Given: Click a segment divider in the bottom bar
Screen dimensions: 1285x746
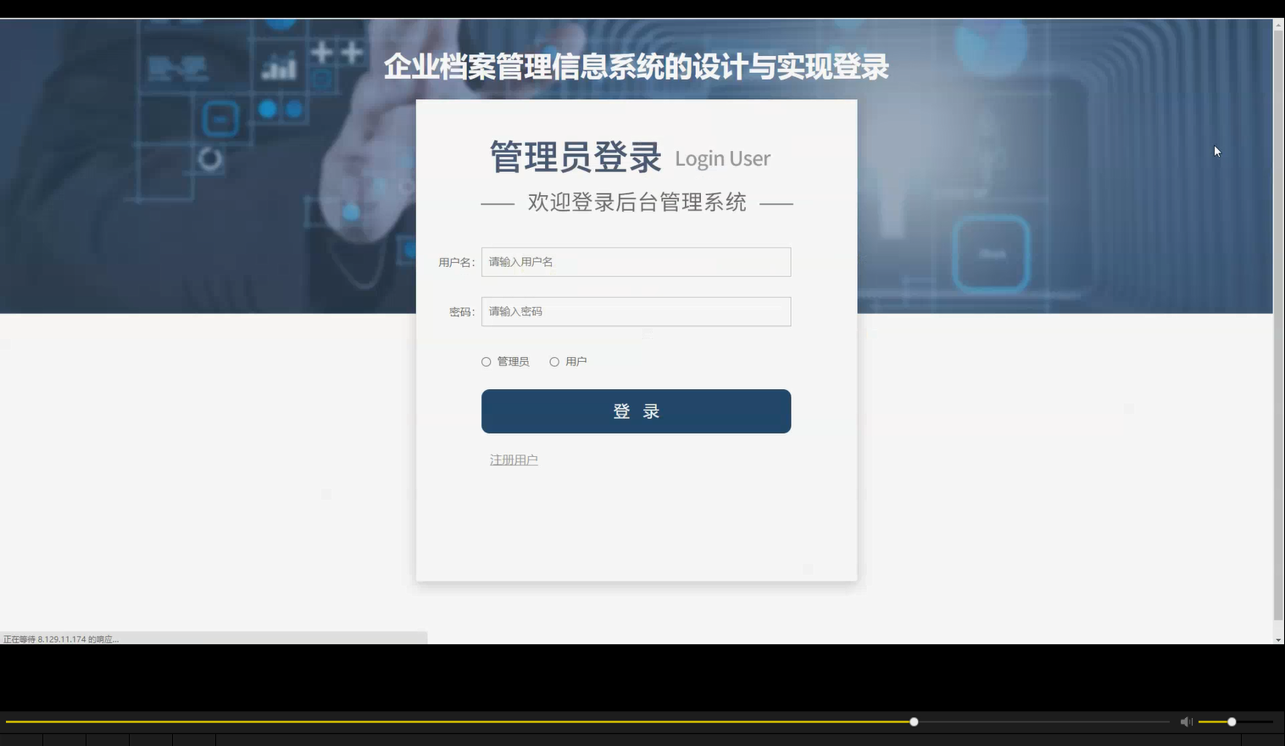Looking at the screenshot, I should pos(87,739).
